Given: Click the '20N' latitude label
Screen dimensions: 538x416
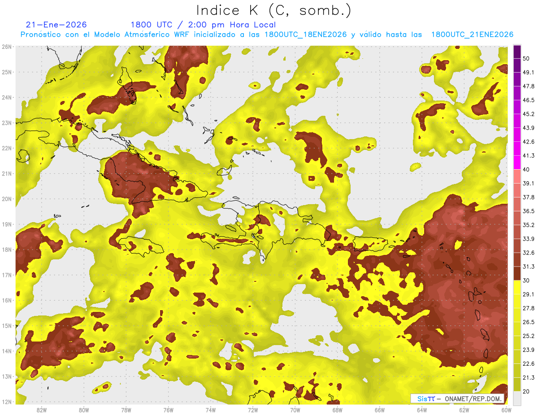Looking at the screenshot, I should pos(7,199).
